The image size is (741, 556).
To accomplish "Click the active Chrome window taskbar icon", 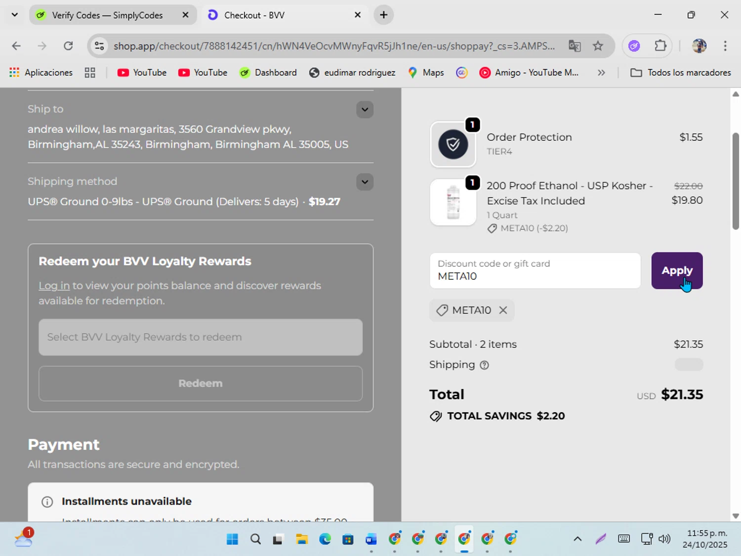I will click(x=464, y=539).
